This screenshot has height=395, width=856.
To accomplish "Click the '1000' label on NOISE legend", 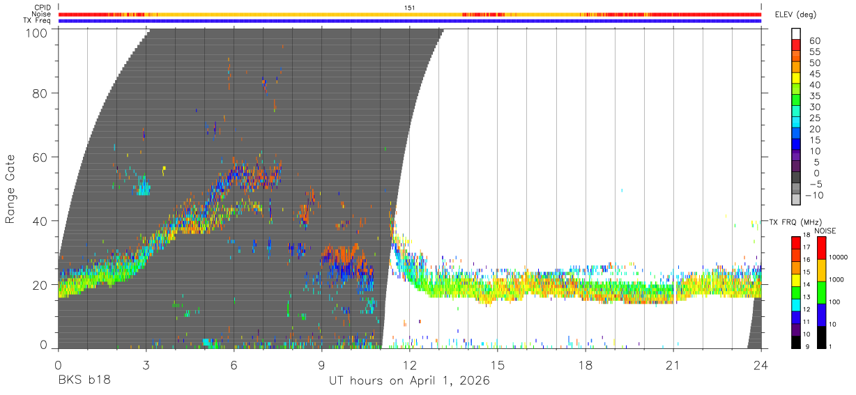I will click(x=838, y=279).
